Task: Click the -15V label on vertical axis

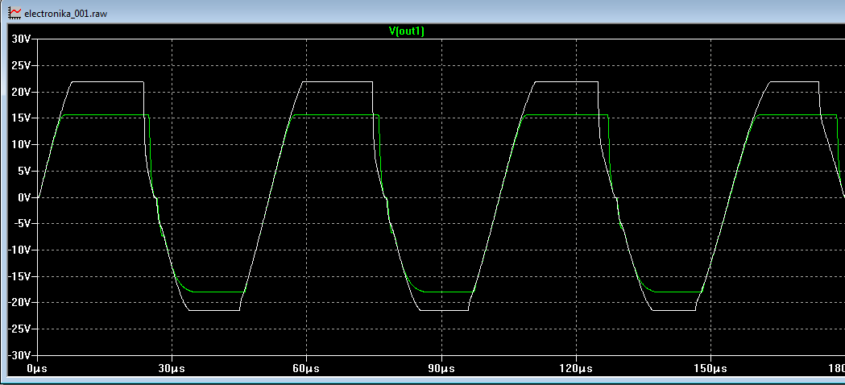Action: pos(20,276)
